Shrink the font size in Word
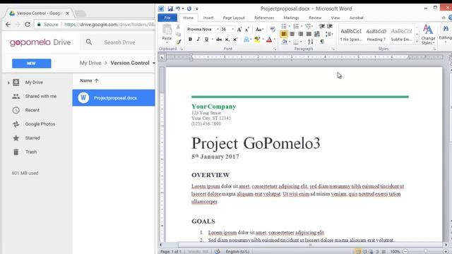452x254 pixels. click(x=247, y=30)
